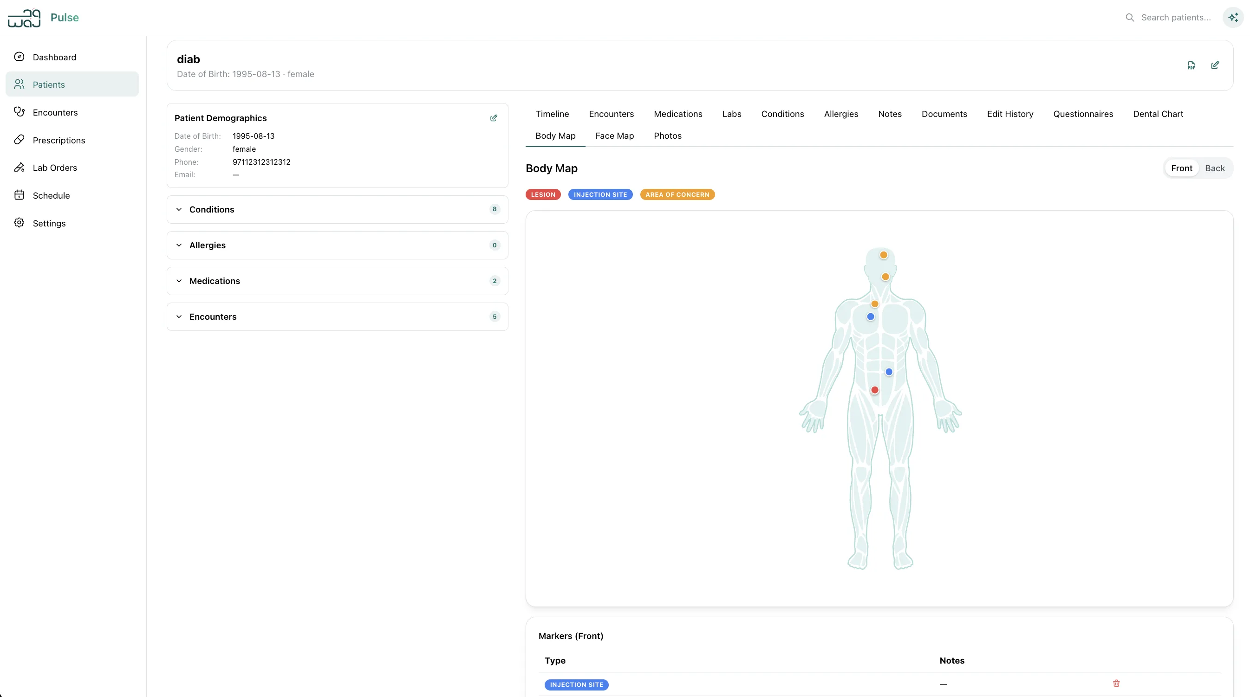Select the Prescriptions sidebar icon
This screenshot has height=697, width=1250.
click(20, 140)
